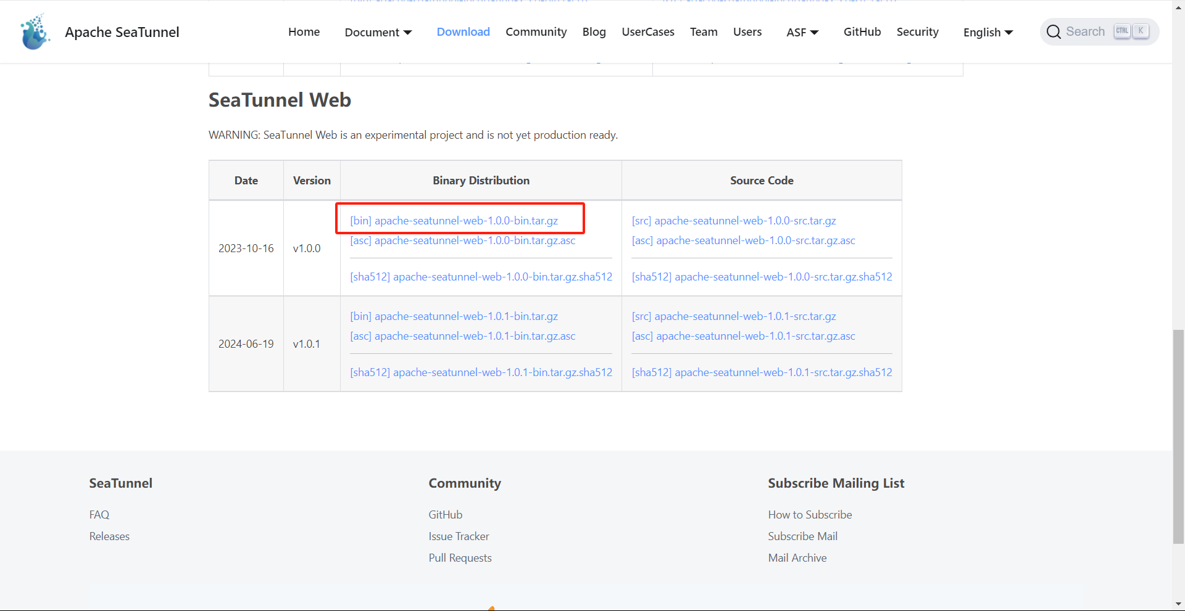Click the K key hint in the search box
The height and width of the screenshot is (611, 1185).
1141,31
